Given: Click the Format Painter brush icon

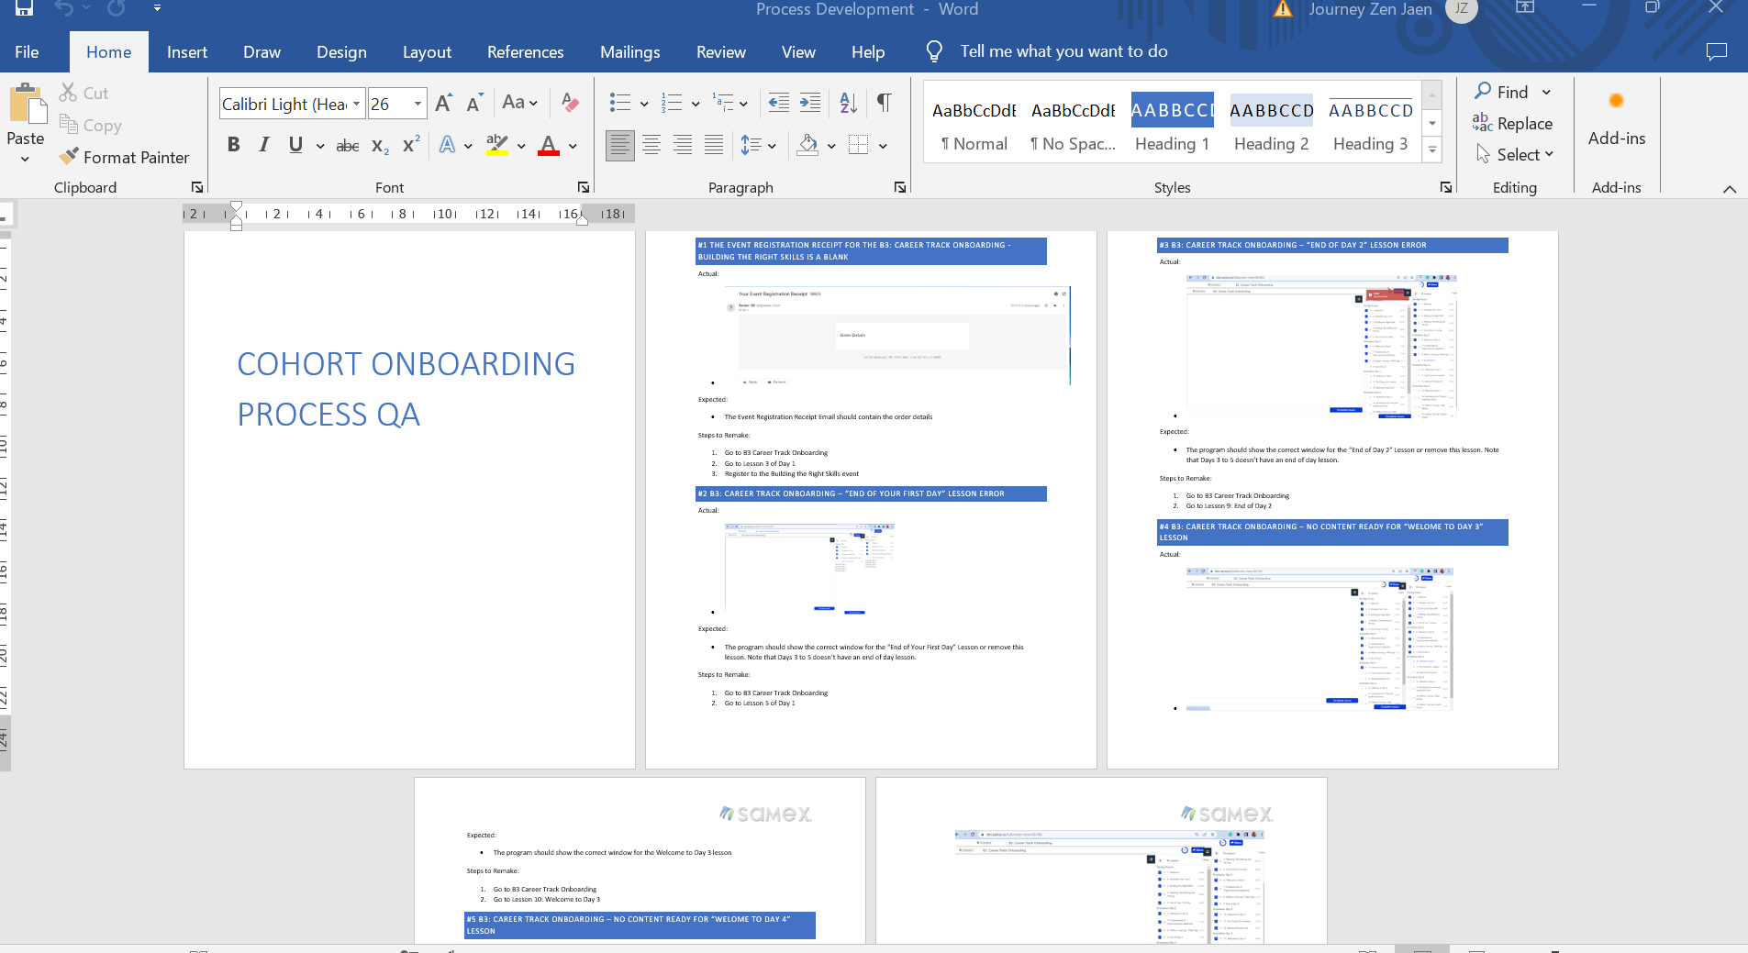Looking at the screenshot, I should (69, 157).
